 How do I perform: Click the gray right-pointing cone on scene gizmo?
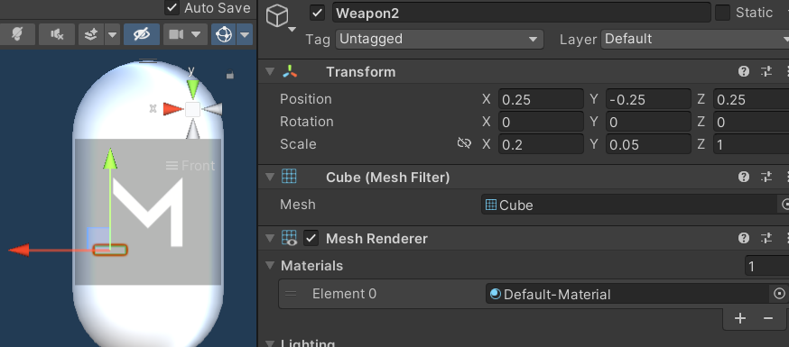[213, 109]
